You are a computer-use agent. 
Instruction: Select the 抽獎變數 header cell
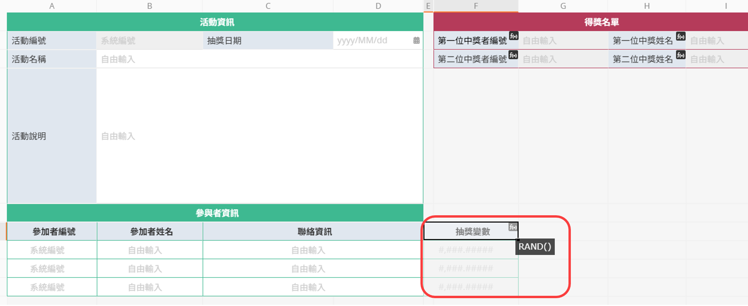[471, 231]
